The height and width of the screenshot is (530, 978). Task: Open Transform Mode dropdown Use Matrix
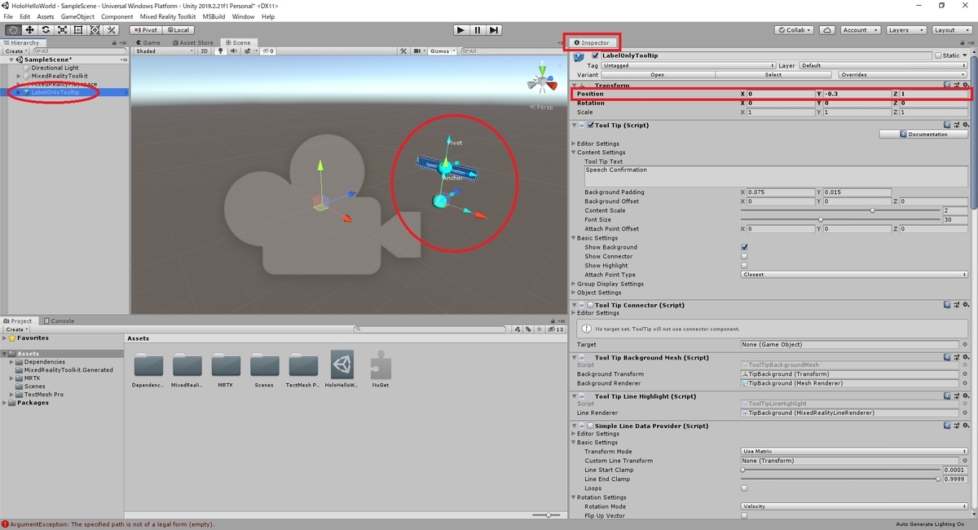pos(852,452)
